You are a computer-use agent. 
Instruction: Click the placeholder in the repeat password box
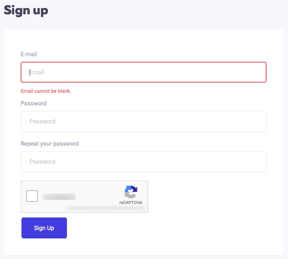pyautogui.click(x=42, y=162)
